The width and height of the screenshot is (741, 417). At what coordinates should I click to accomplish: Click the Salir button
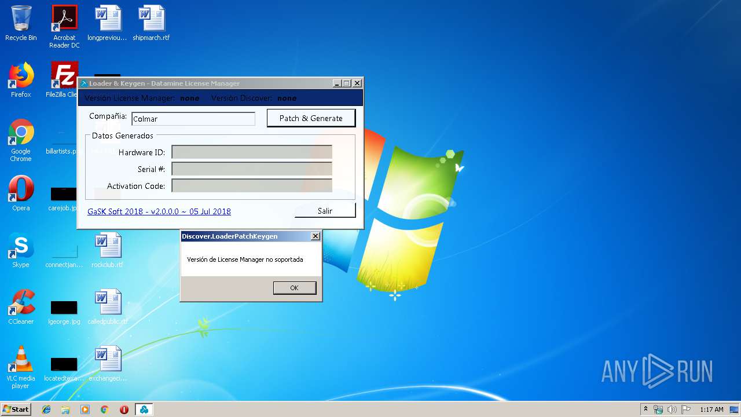coord(325,211)
